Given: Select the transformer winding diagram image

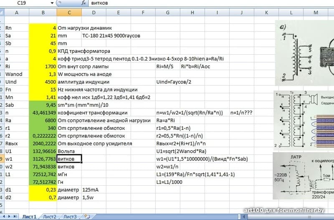Looking at the screenshot, I should coord(305,53).
